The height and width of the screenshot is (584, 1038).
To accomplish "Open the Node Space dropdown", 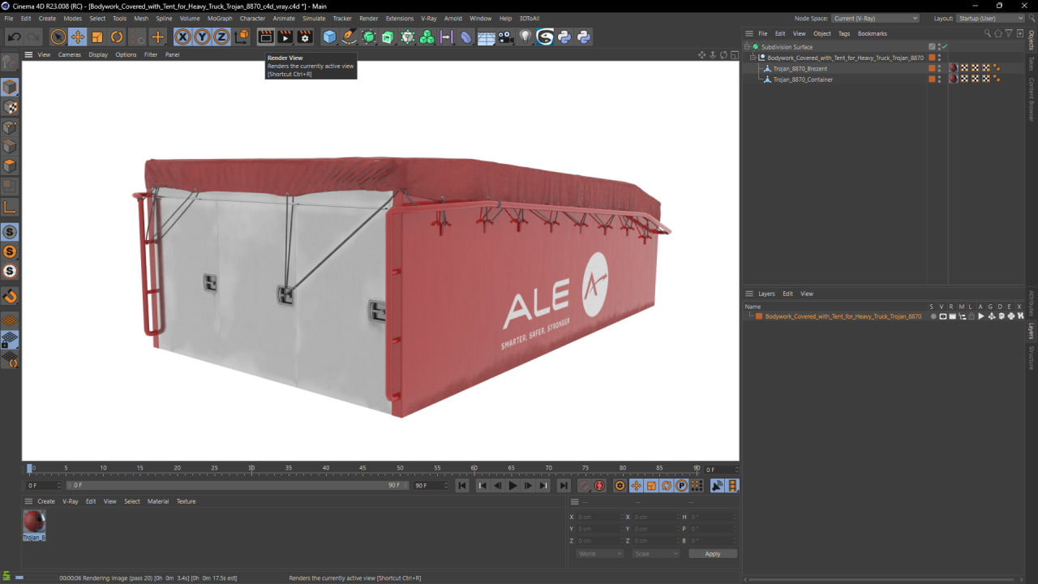I will (x=875, y=18).
